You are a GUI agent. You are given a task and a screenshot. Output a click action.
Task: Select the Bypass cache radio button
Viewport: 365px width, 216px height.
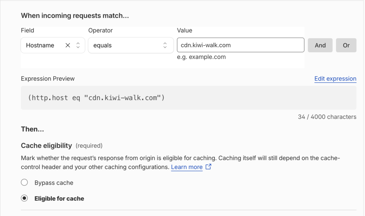(24, 182)
